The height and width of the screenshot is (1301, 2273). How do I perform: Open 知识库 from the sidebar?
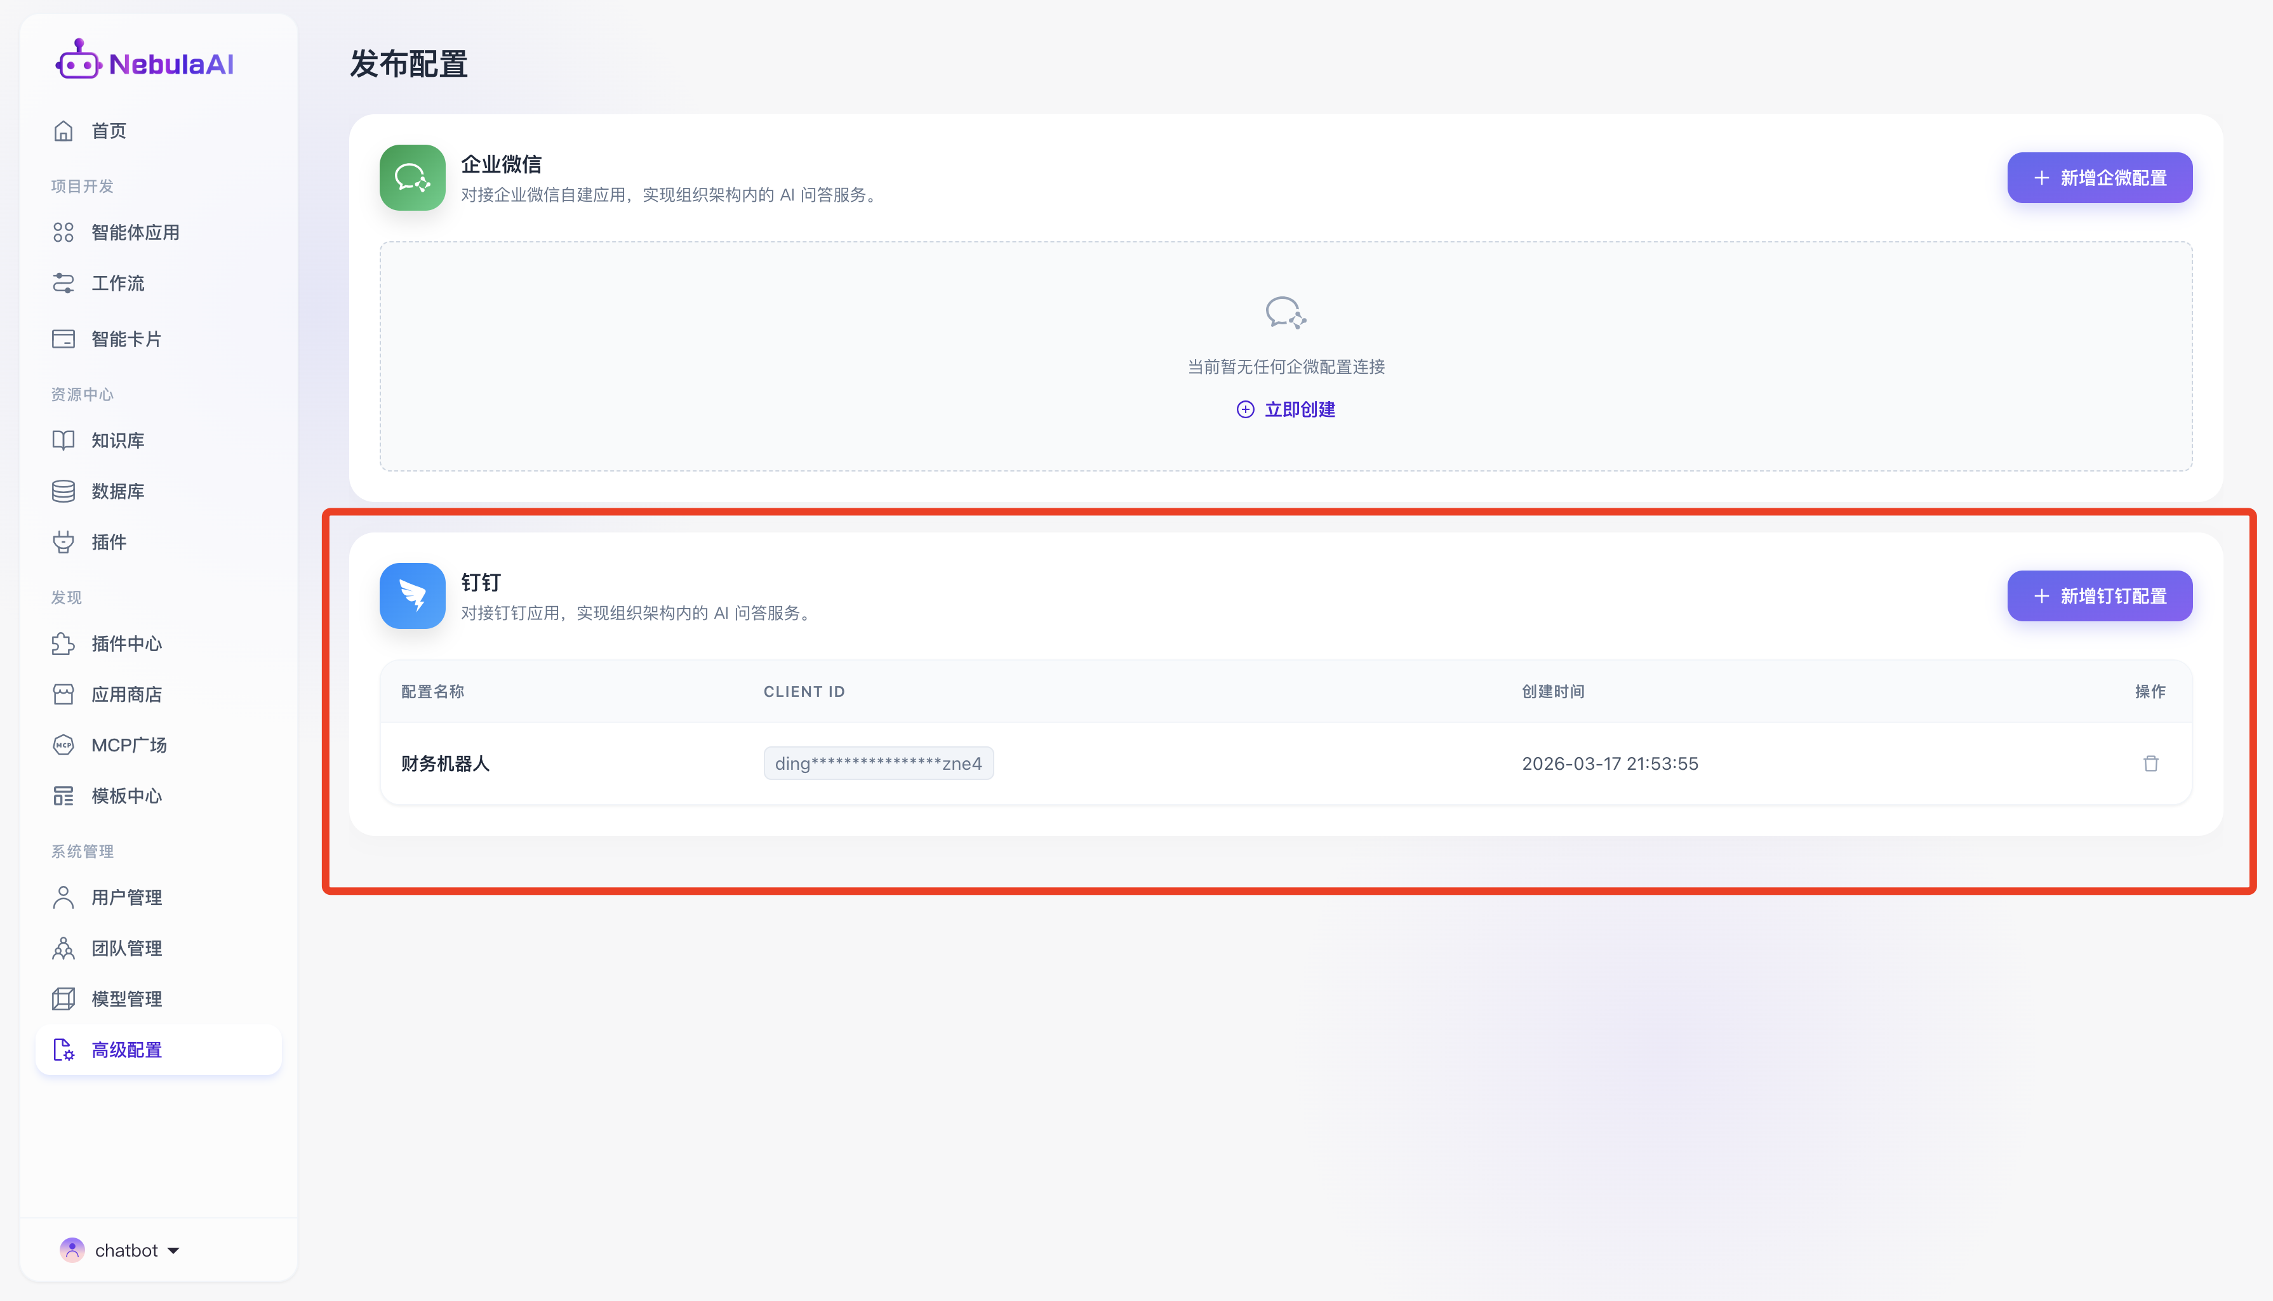[117, 440]
